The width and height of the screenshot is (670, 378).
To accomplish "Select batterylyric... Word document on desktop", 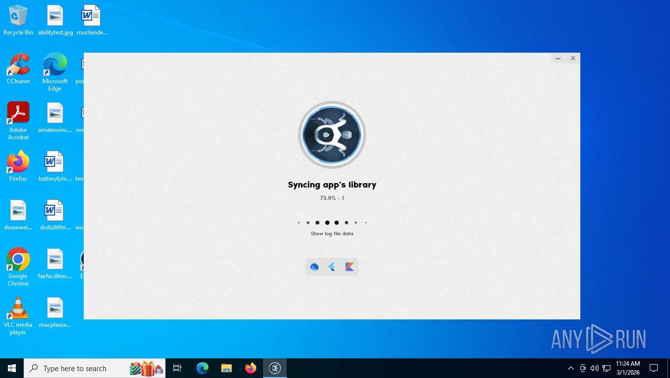I will coord(55,166).
